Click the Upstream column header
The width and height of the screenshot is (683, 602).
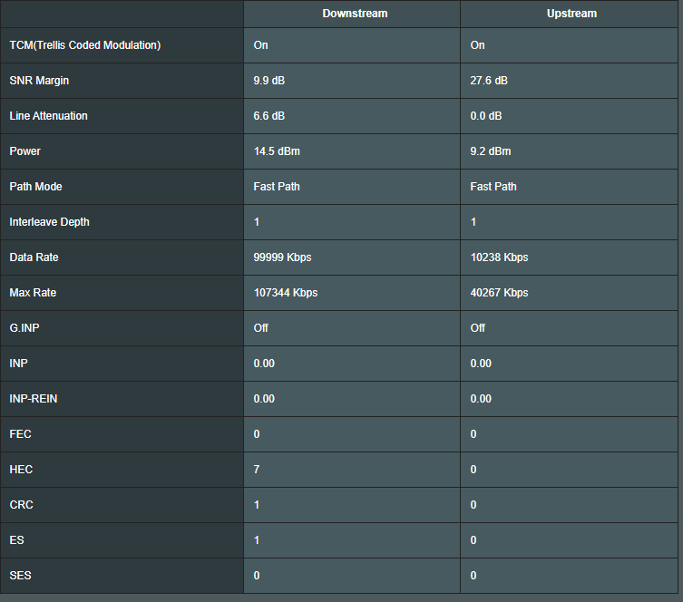click(571, 14)
